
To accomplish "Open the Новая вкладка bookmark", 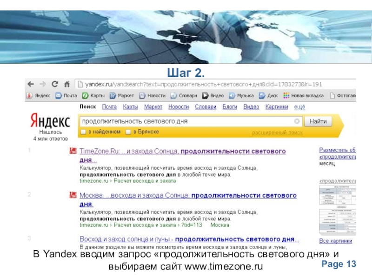I will pyautogui.click(x=304, y=95).
